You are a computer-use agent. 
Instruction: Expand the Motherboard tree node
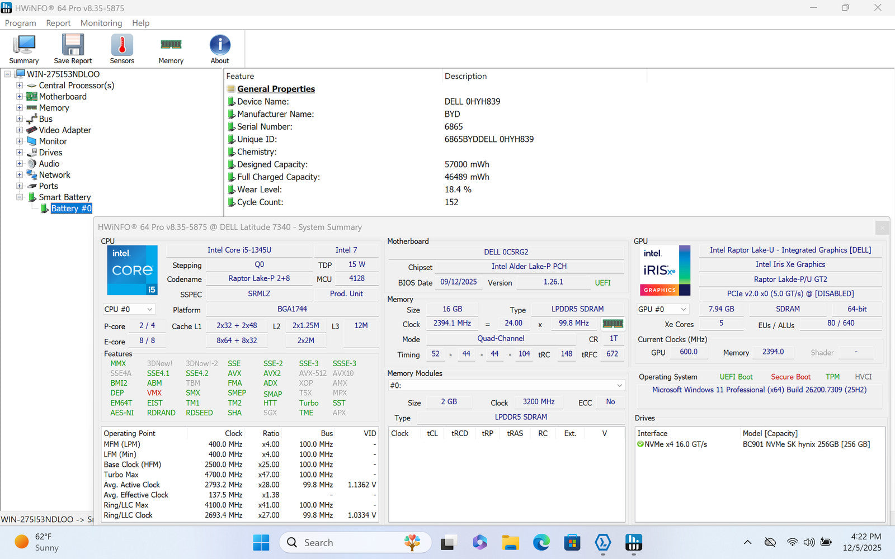coord(20,97)
